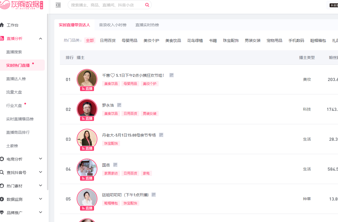This screenshot has width=338, height=222.
Task: Expand the 电商分析 sidebar section
Action: point(41,159)
